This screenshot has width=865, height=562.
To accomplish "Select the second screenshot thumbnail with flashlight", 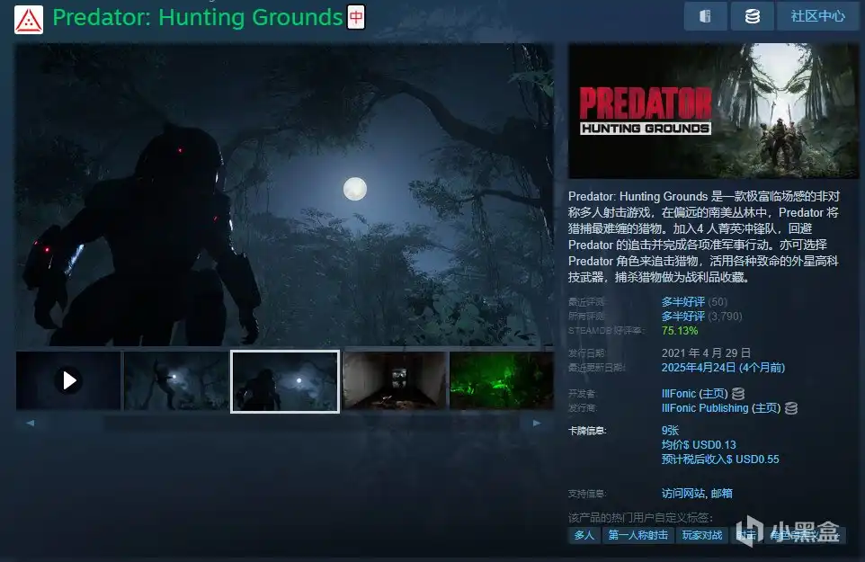I will click(176, 380).
